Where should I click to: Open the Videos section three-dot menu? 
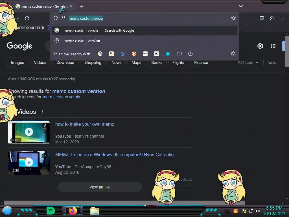(x=42, y=112)
